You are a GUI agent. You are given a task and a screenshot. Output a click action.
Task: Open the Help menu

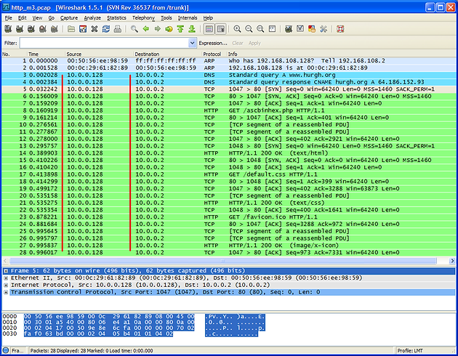[208, 17]
